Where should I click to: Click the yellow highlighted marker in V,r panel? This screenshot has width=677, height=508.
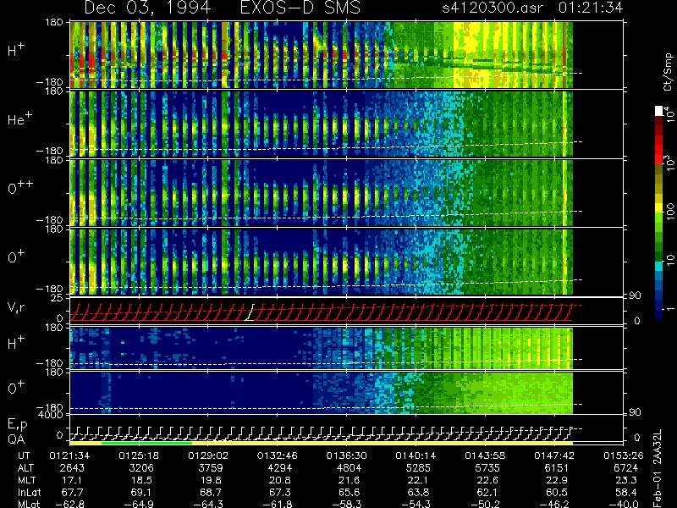(x=250, y=312)
